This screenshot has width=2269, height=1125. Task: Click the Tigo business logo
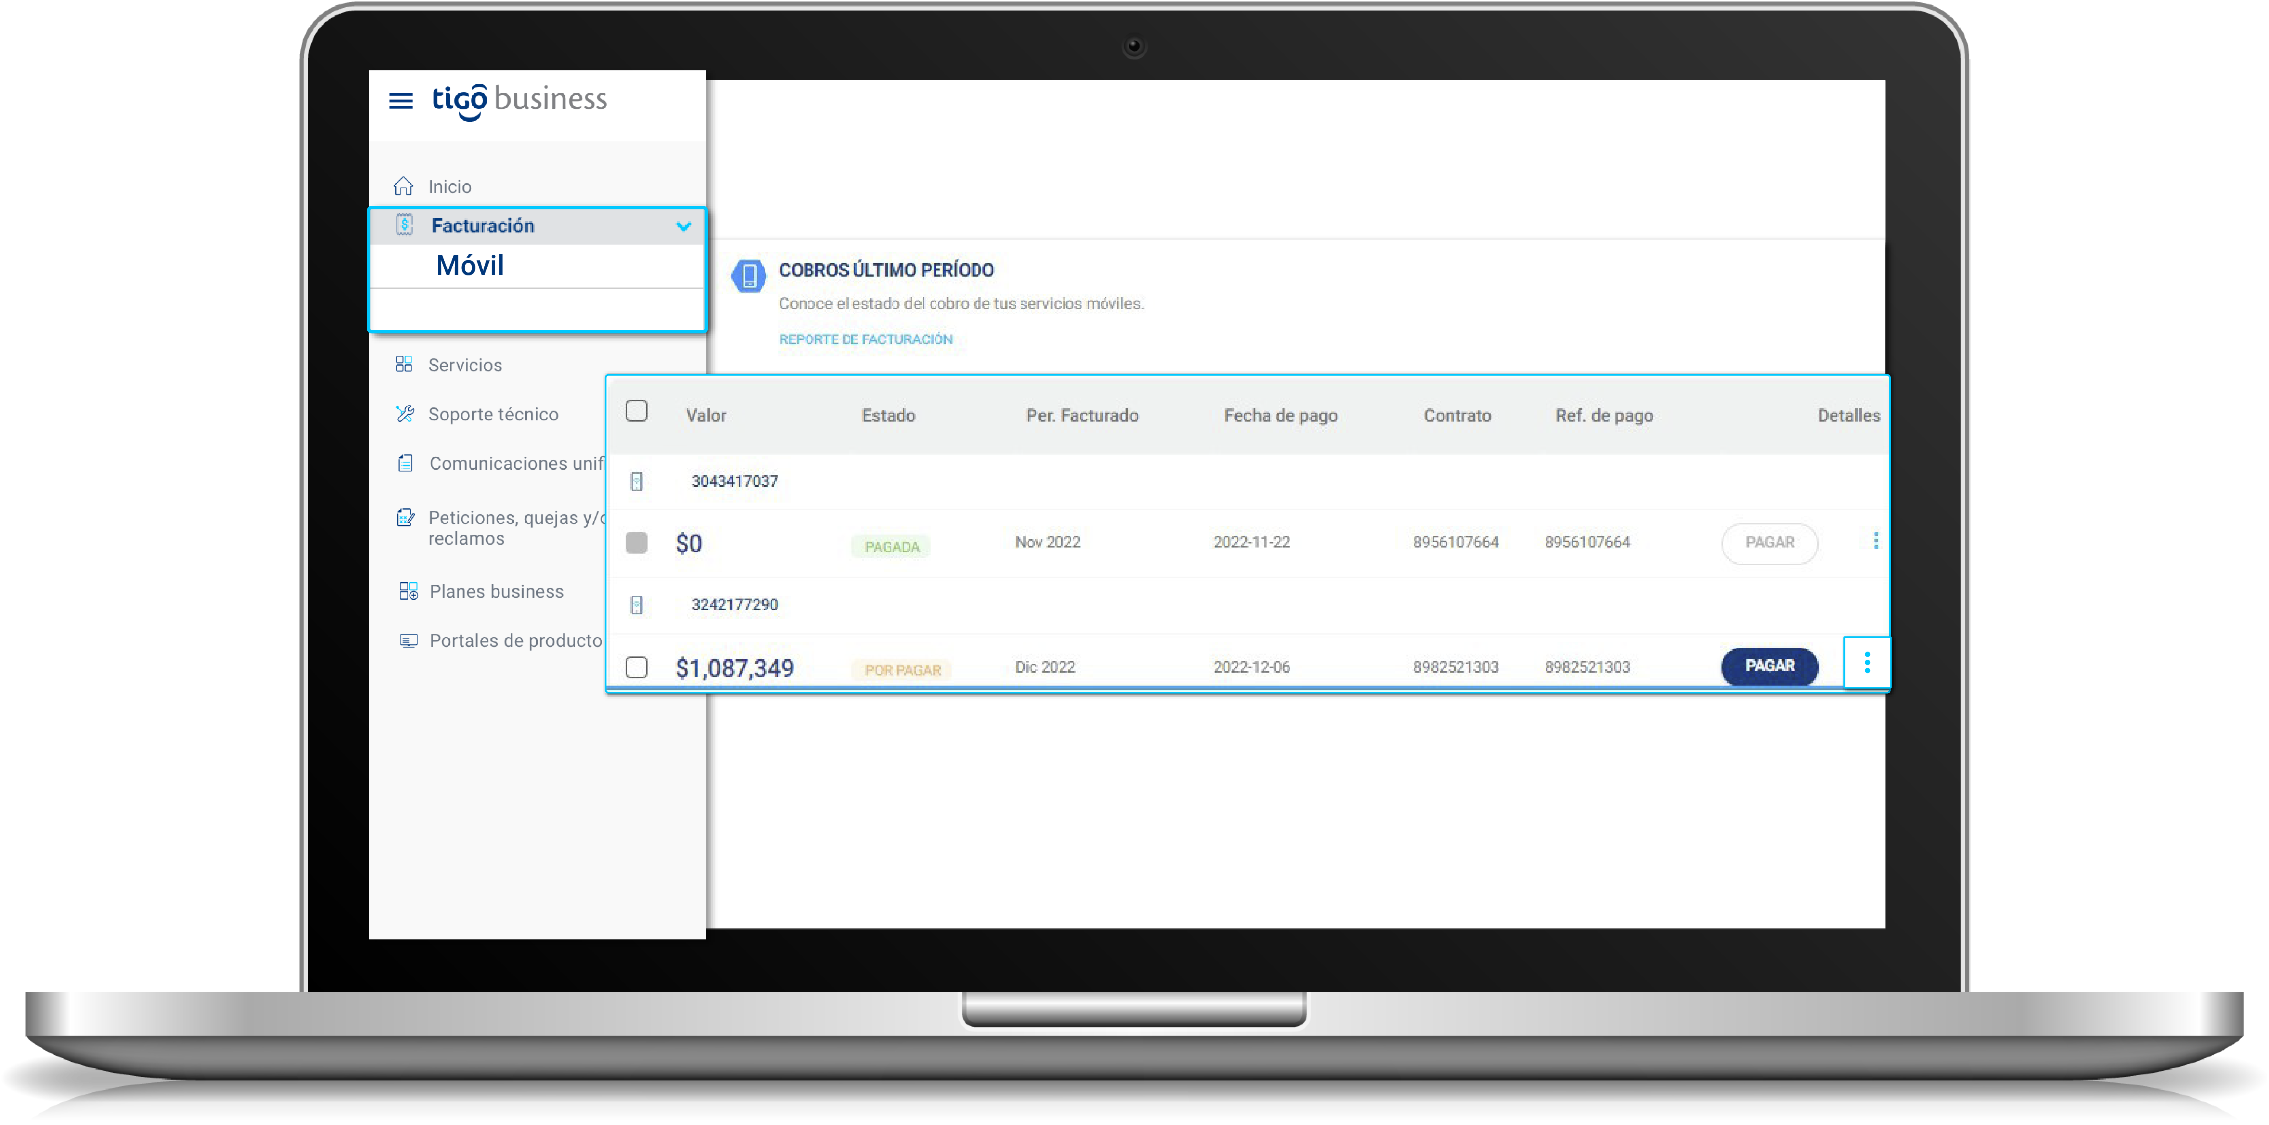pyautogui.click(x=519, y=101)
